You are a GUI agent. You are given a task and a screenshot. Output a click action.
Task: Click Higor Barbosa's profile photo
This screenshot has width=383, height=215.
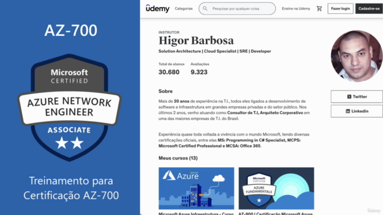point(357,56)
